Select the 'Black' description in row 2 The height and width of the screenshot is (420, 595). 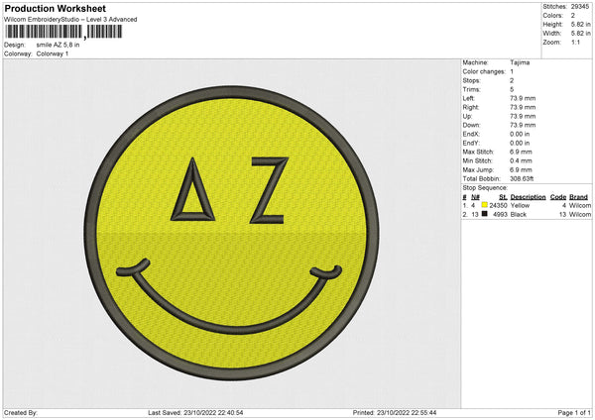(519, 215)
